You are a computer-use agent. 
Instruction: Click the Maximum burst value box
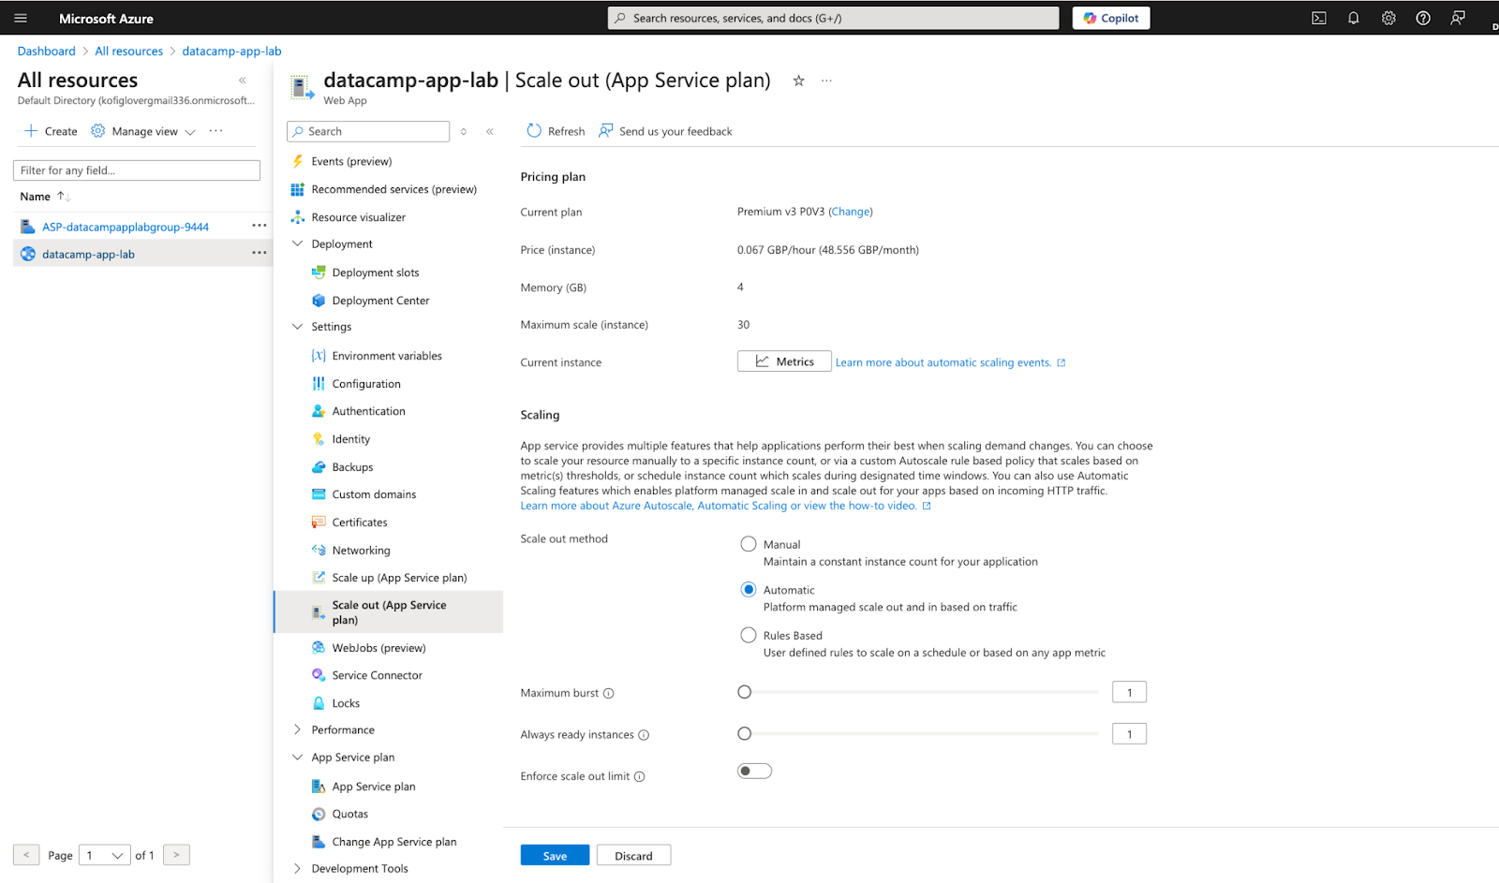click(1129, 692)
